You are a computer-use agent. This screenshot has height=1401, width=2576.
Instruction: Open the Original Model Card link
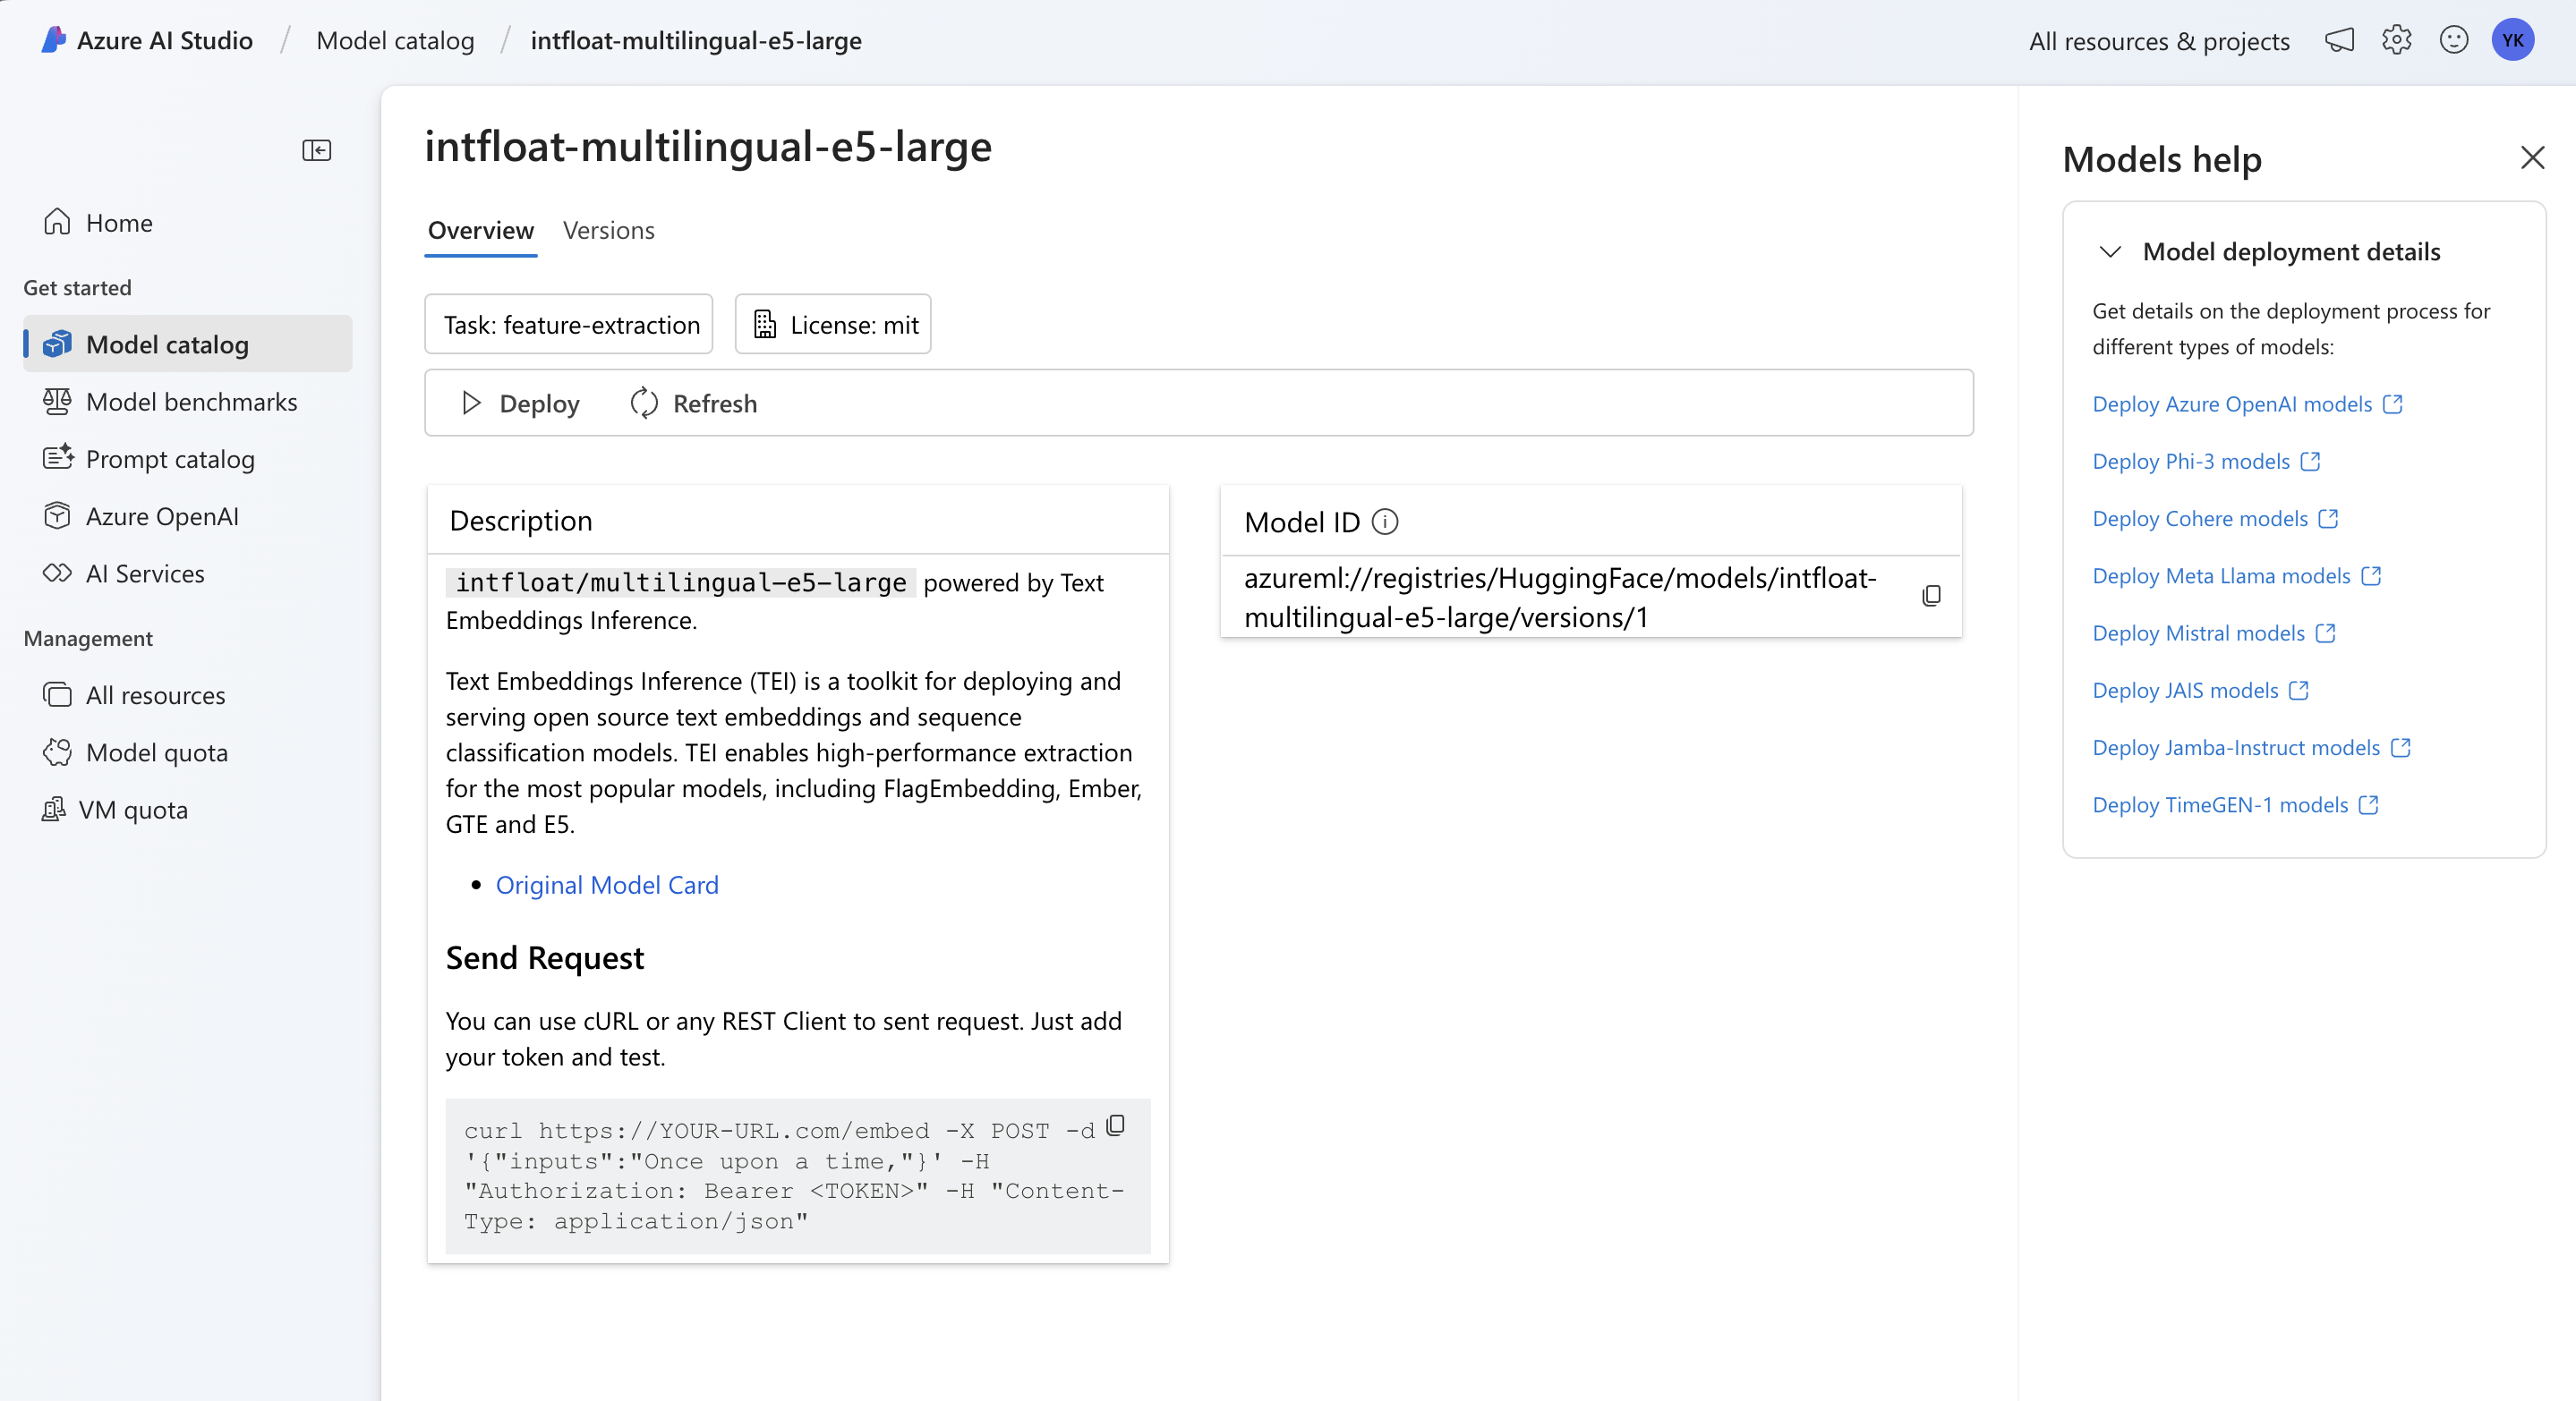[x=607, y=885]
